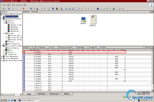Expand the Reports tree node
The image size is (154, 102).
pyautogui.click(x=4, y=21)
